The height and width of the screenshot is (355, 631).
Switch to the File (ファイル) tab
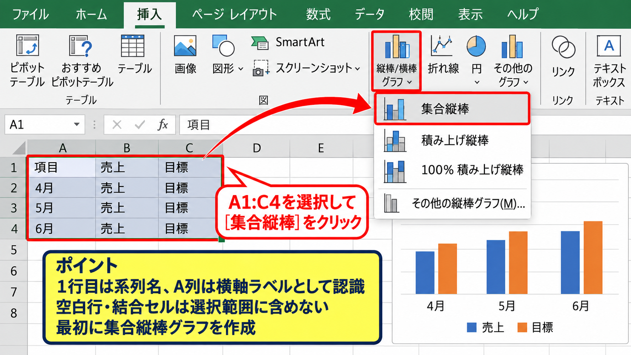pyautogui.click(x=31, y=14)
